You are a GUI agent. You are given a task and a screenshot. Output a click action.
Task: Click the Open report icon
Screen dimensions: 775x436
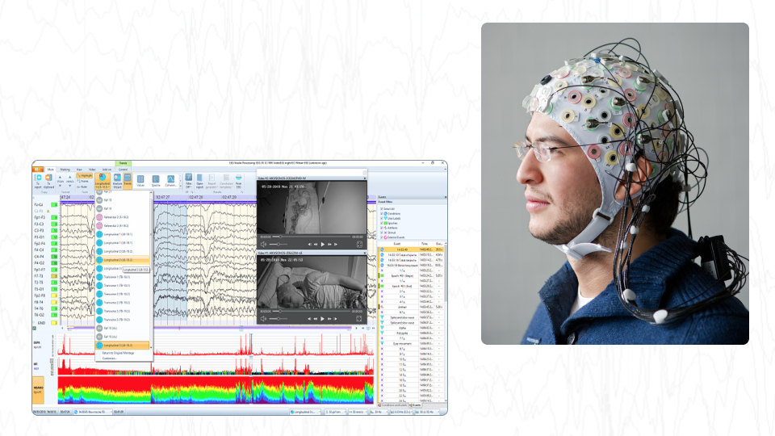199,181
